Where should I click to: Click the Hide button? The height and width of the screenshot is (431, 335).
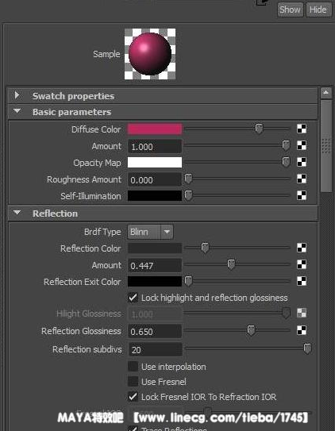[318, 10]
